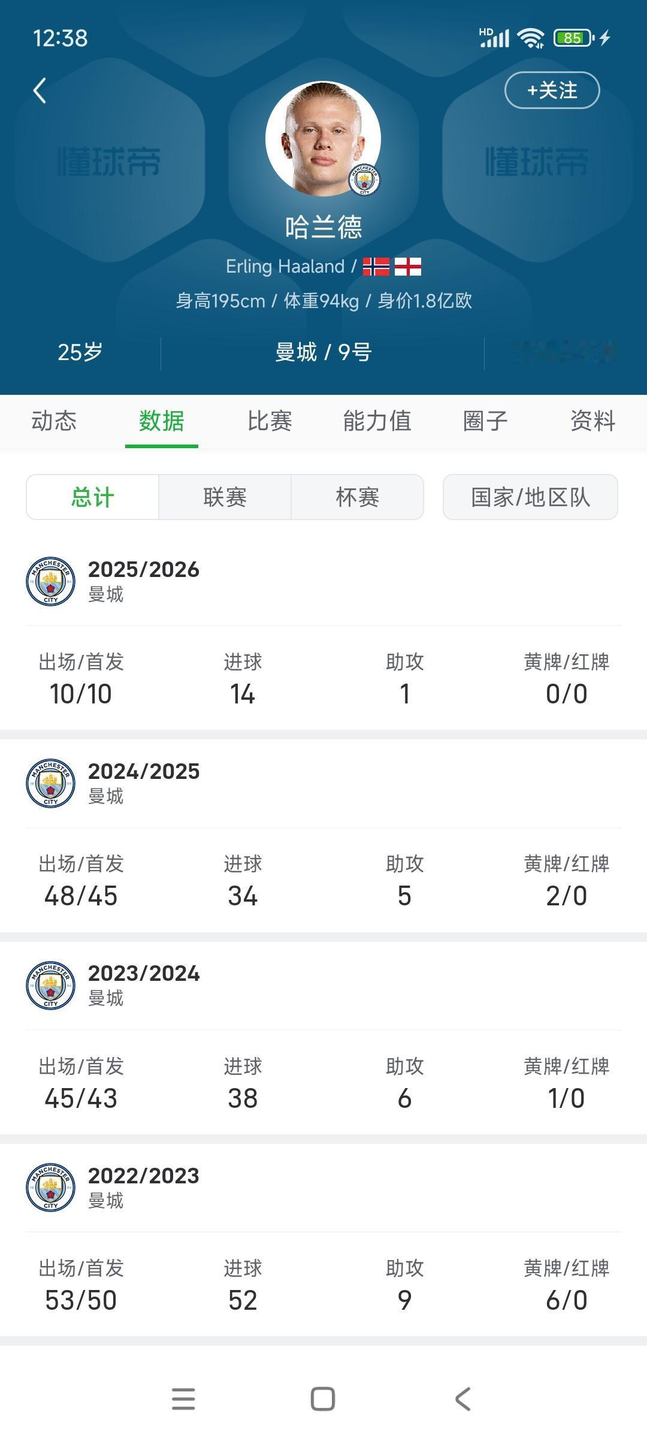Screen dimensions: 647x1438
Task: Switch to 国家/地区队 stats
Action: [x=530, y=497]
